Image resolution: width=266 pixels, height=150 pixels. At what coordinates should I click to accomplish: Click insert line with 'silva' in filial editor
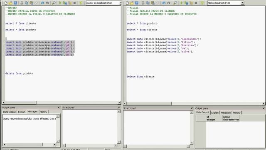point(160,52)
